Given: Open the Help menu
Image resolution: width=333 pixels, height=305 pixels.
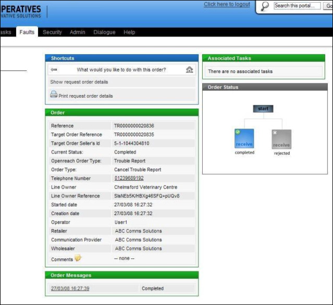Looking at the screenshot, I should point(129,32).
